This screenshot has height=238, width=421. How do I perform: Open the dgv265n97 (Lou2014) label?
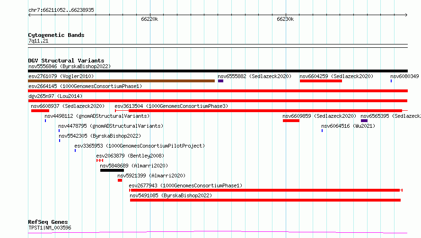(55, 96)
